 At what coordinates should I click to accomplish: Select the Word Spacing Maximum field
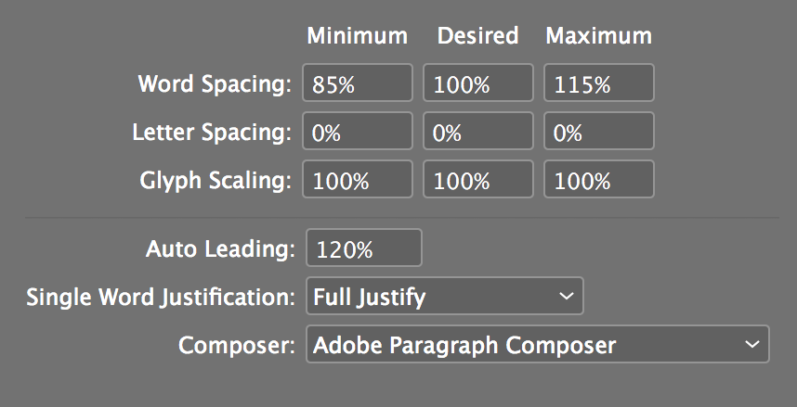pos(599,83)
